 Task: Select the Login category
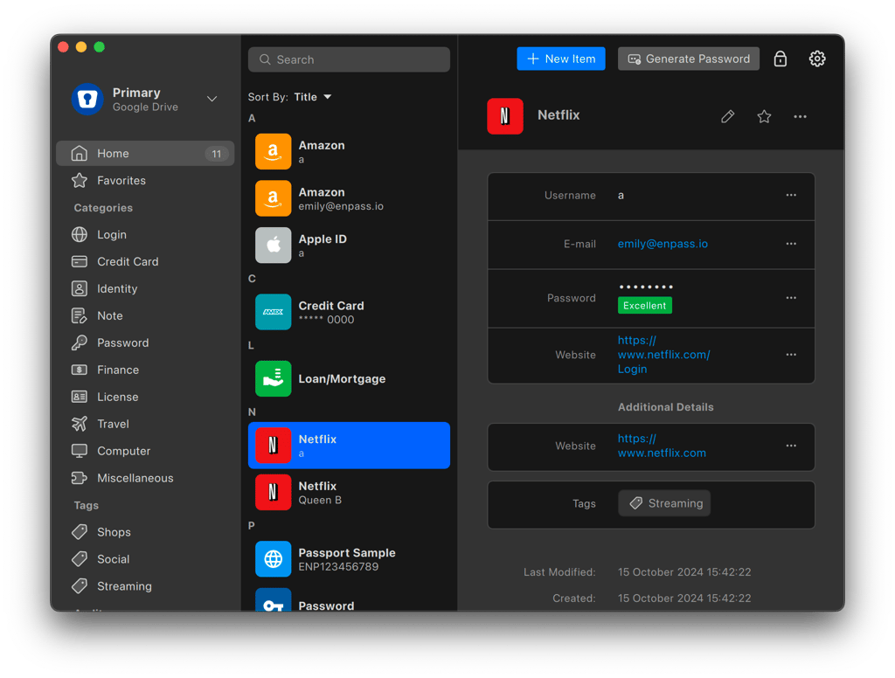pyautogui.click(x=145, y=234)
